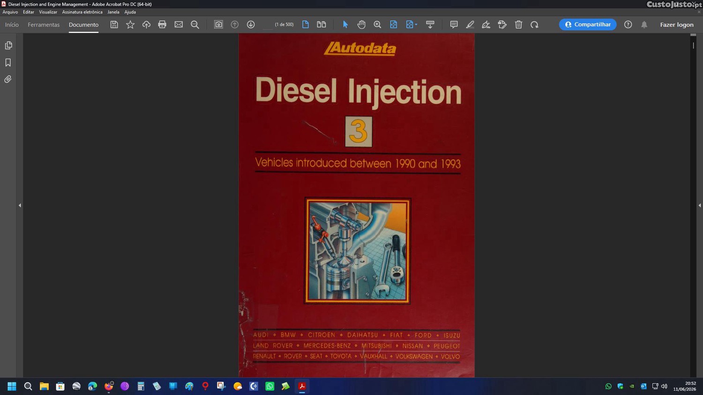Save the document with the floppy disk icon
This screenshot has height=395, width=703.
point(114,24)
